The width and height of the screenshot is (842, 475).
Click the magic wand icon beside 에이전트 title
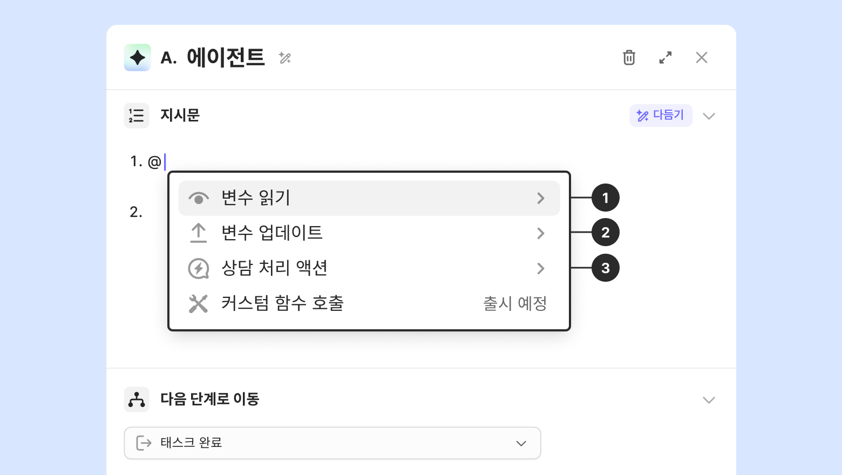tap(285, 58)
